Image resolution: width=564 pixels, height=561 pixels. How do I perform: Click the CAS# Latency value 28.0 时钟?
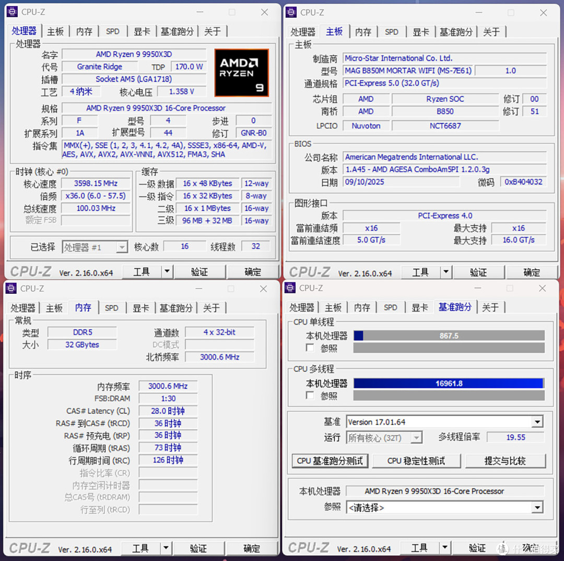point(168,411)
